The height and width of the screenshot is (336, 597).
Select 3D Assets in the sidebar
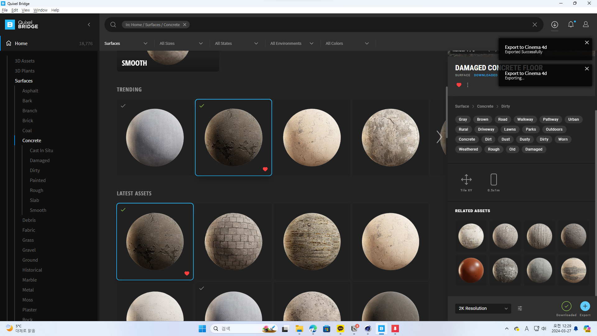(x=25, y=61)
